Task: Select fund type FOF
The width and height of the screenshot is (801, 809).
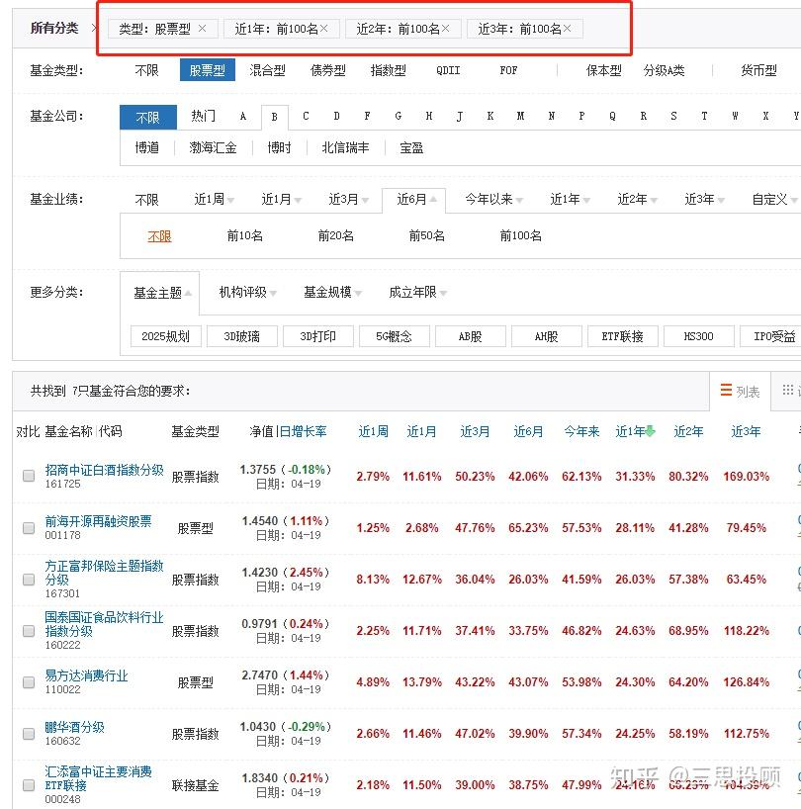Action: (508, 70)
